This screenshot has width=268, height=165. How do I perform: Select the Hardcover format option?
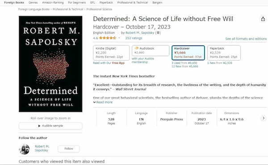coord(188,53)
